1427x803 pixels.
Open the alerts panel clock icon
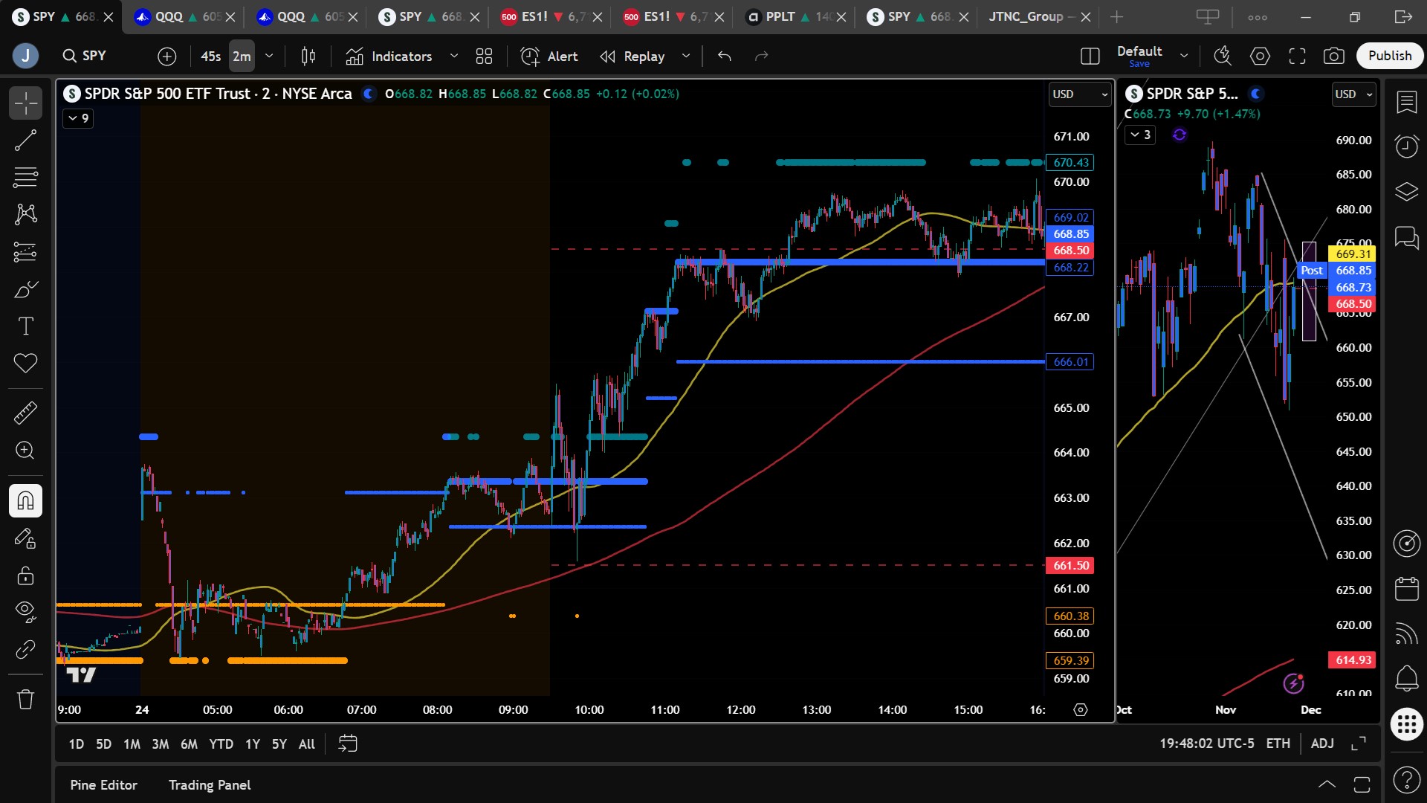[x=1406, y=146]
